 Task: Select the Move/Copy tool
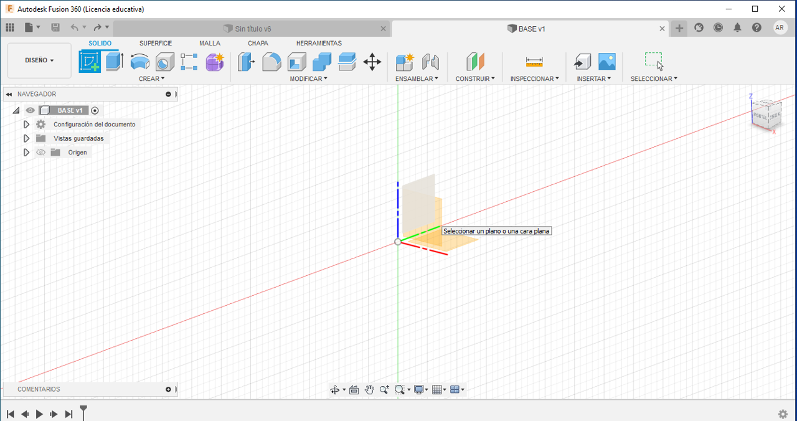click(x=372, y=62)
